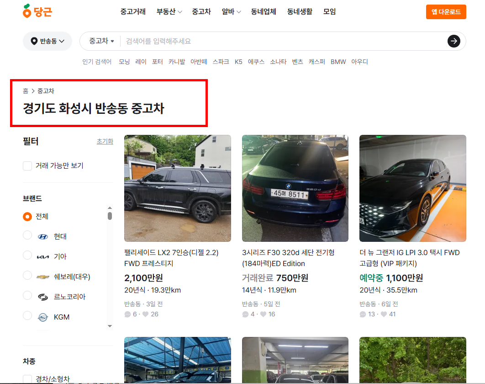Click the search arrow submit icon
The height and width of the screenshot is (384, 485).
(453, 41)
